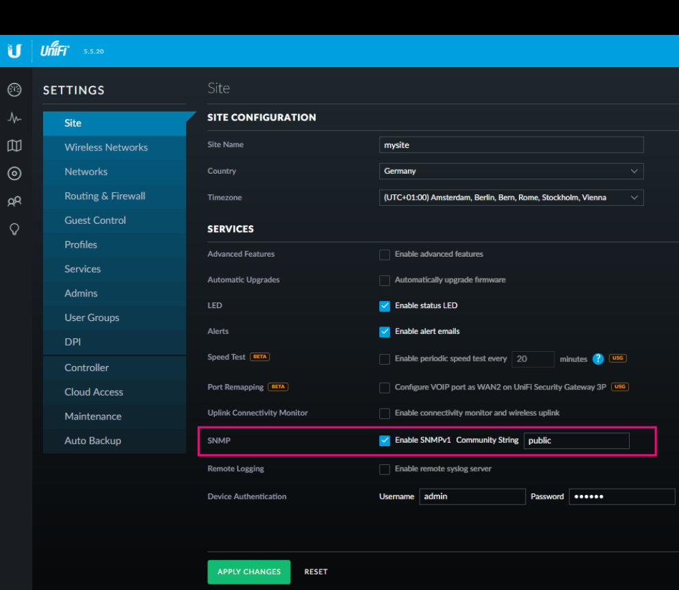
Task: Open the Clients people icon
Action: click(x=14, y=201)
